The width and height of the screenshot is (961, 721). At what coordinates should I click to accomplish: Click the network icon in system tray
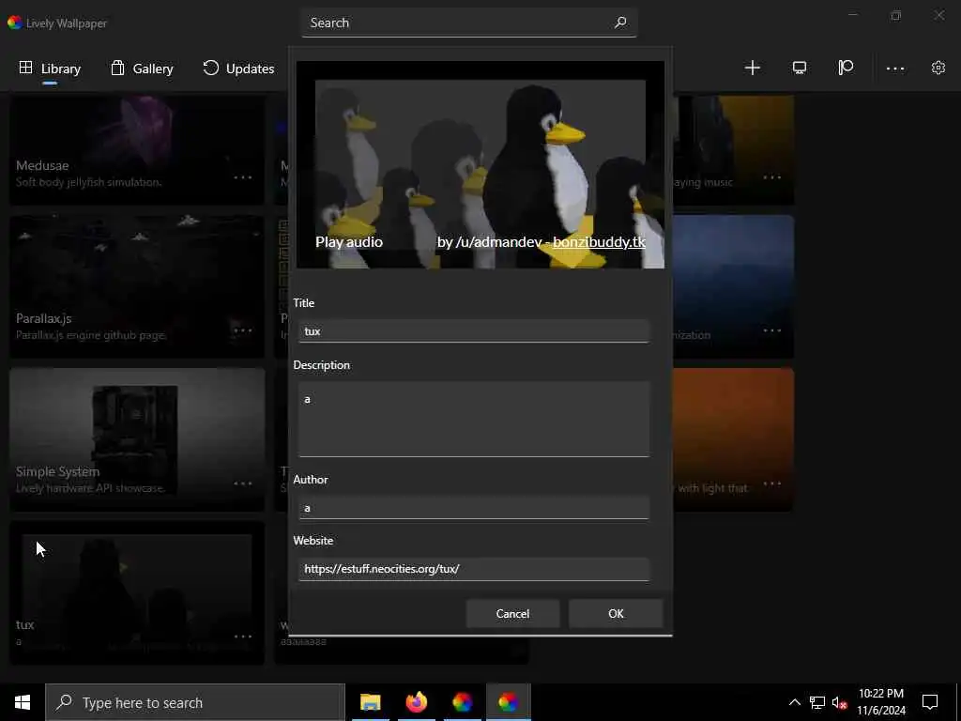tap(817, 702)
